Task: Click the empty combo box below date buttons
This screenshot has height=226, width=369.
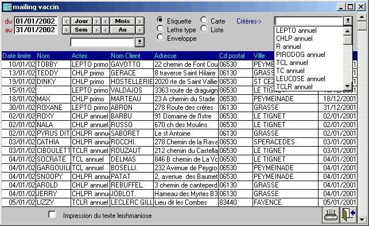Action: click(103, 42)
